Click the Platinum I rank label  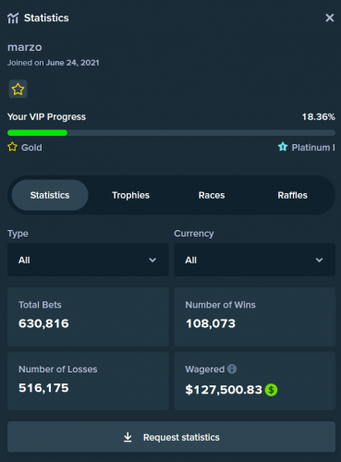[313, 147]
